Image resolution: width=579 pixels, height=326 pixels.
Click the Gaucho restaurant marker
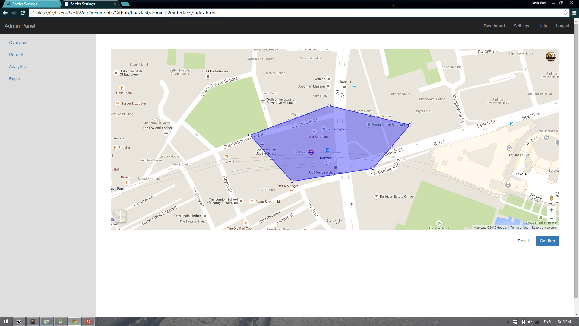point(127,183)
